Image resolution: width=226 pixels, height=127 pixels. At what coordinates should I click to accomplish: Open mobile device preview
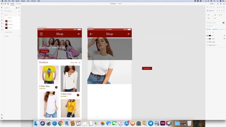pyautogui.click(x=218, y=4)
